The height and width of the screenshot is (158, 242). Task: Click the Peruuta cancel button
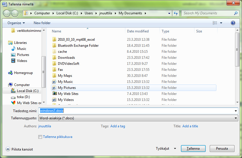pos(222,149)
